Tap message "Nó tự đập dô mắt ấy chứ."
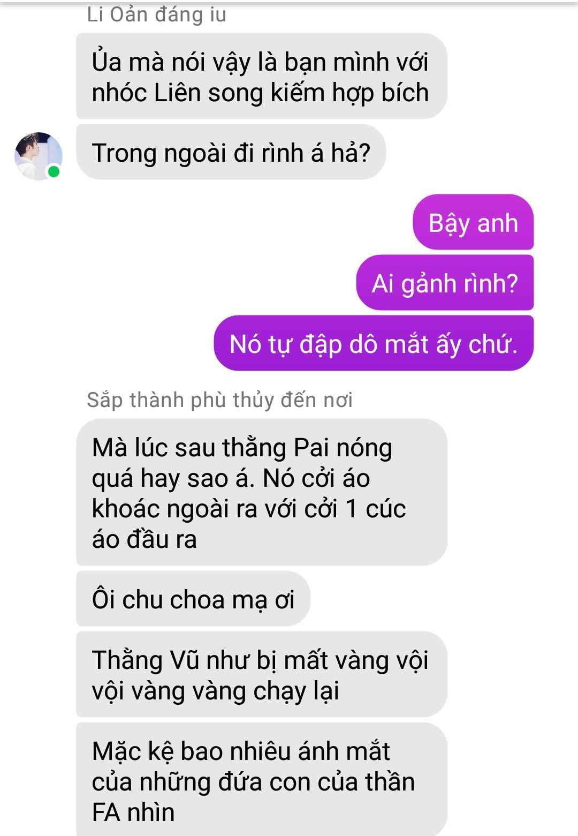578x836 pixels. [x=374, y=343]
